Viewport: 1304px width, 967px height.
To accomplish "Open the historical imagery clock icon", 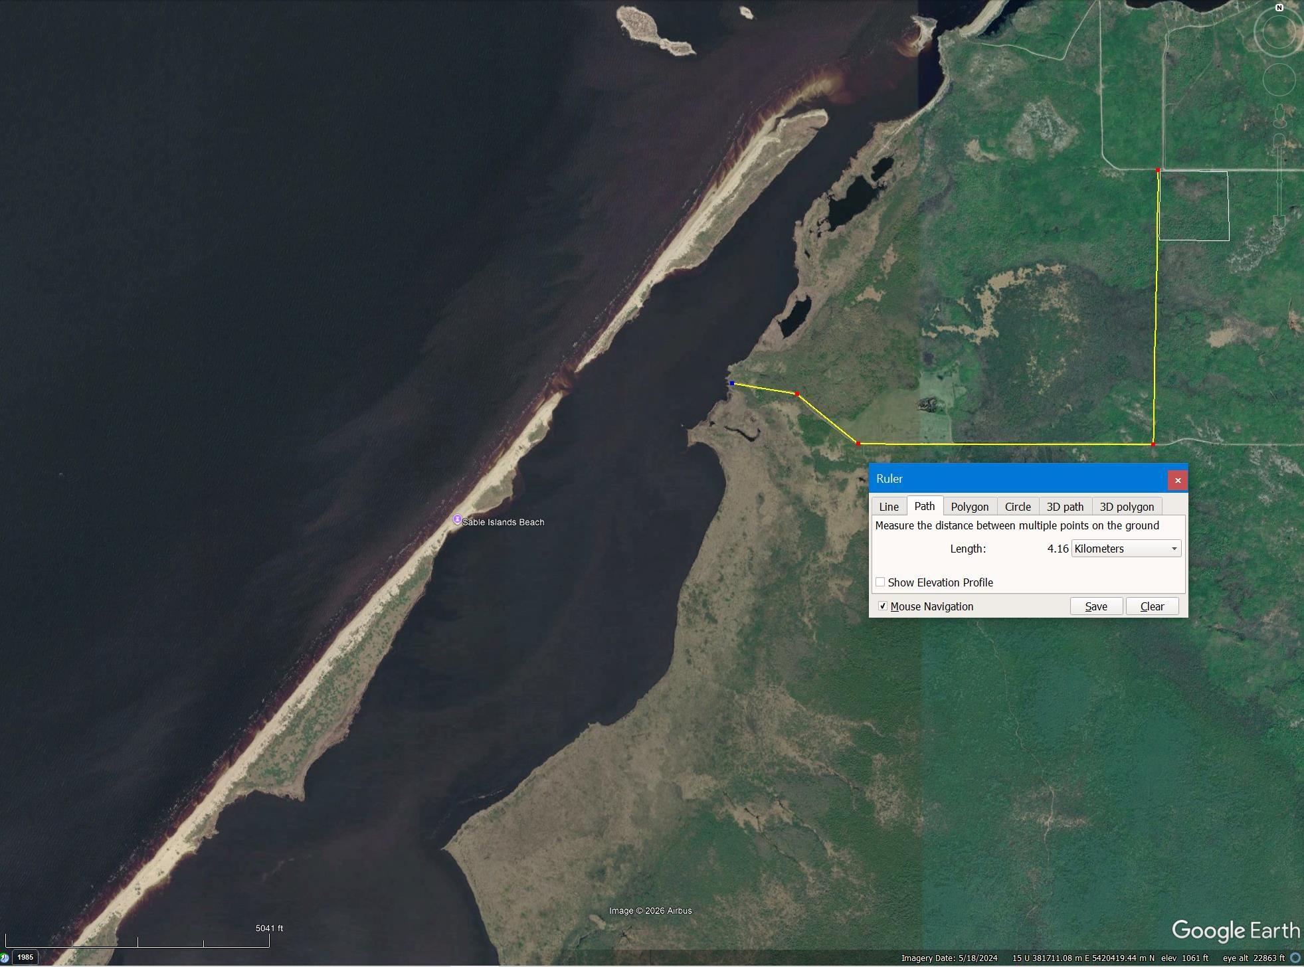I will click(4, 958).
